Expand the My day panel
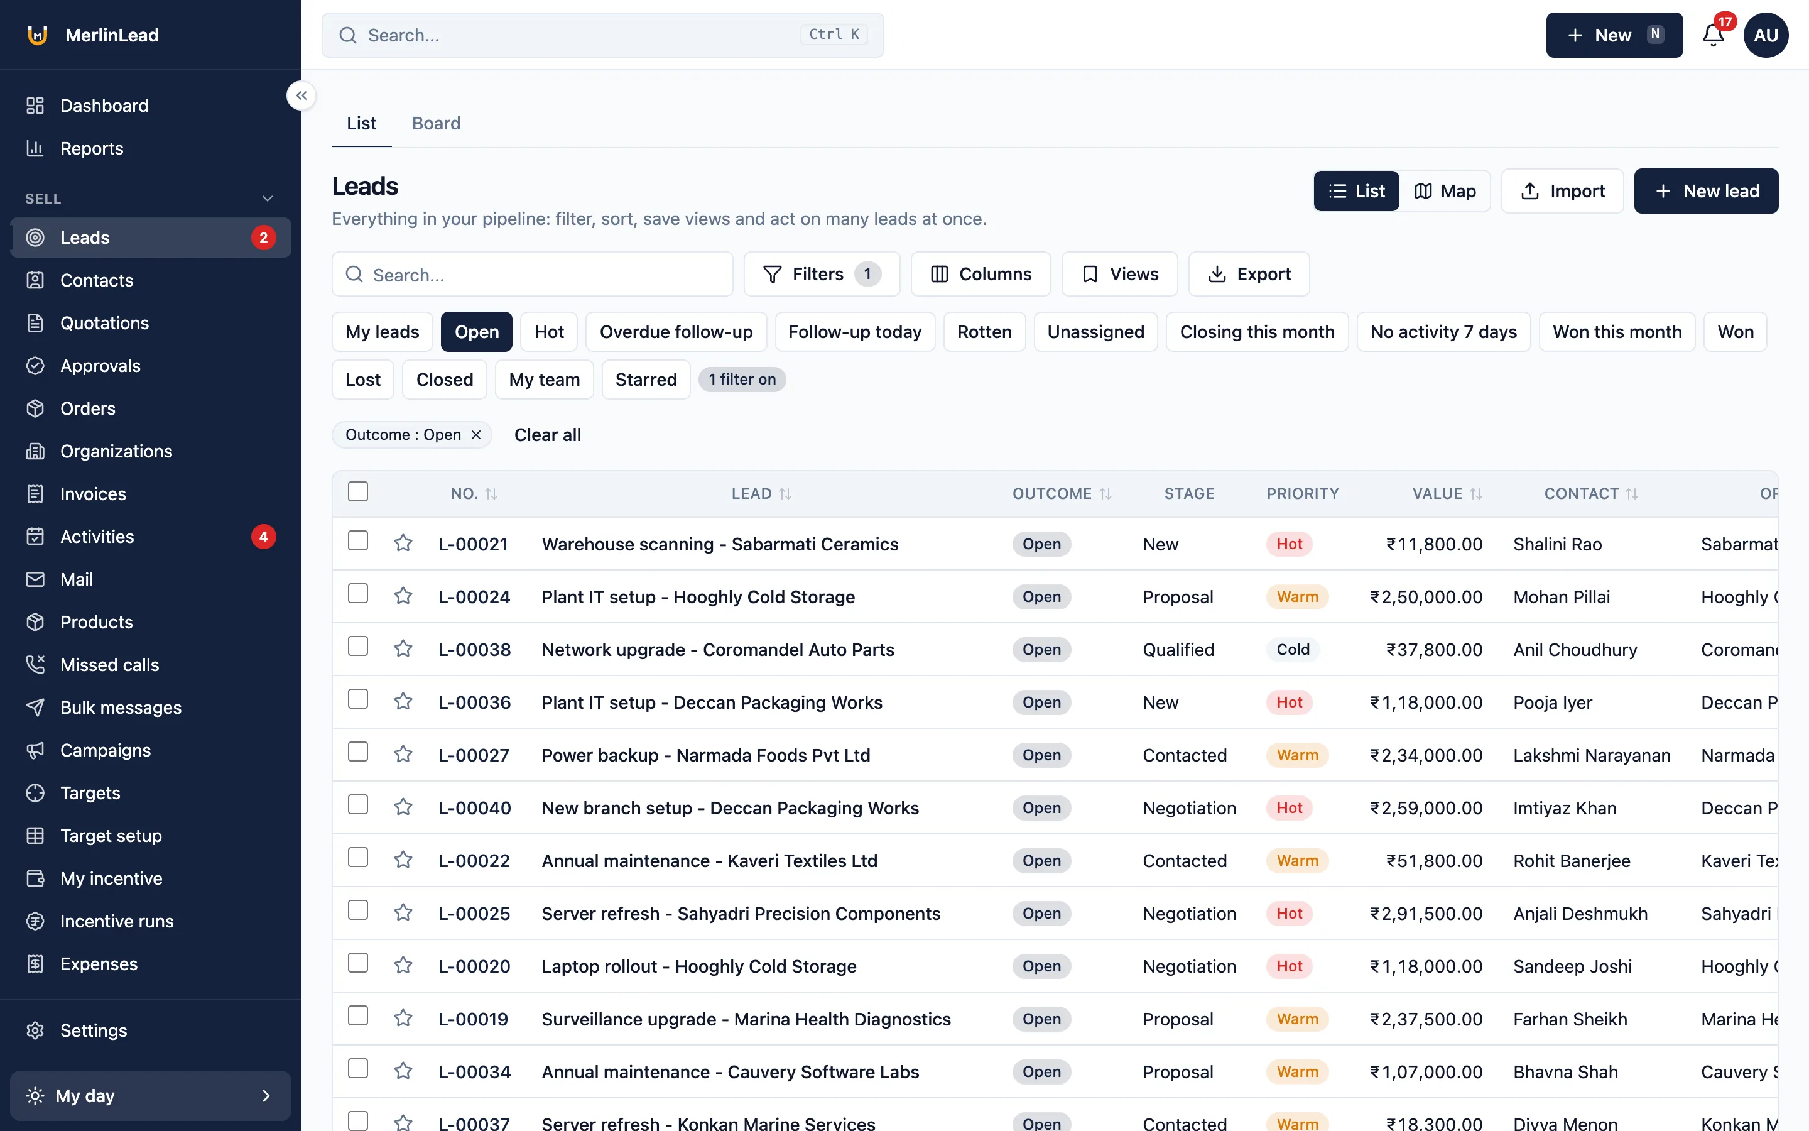 [150, 1095]
